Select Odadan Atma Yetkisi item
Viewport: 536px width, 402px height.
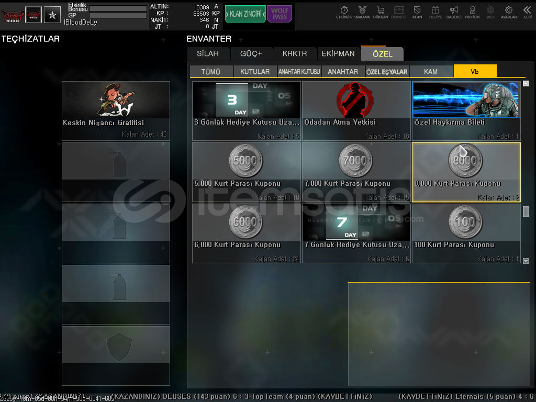coord(356,110)
